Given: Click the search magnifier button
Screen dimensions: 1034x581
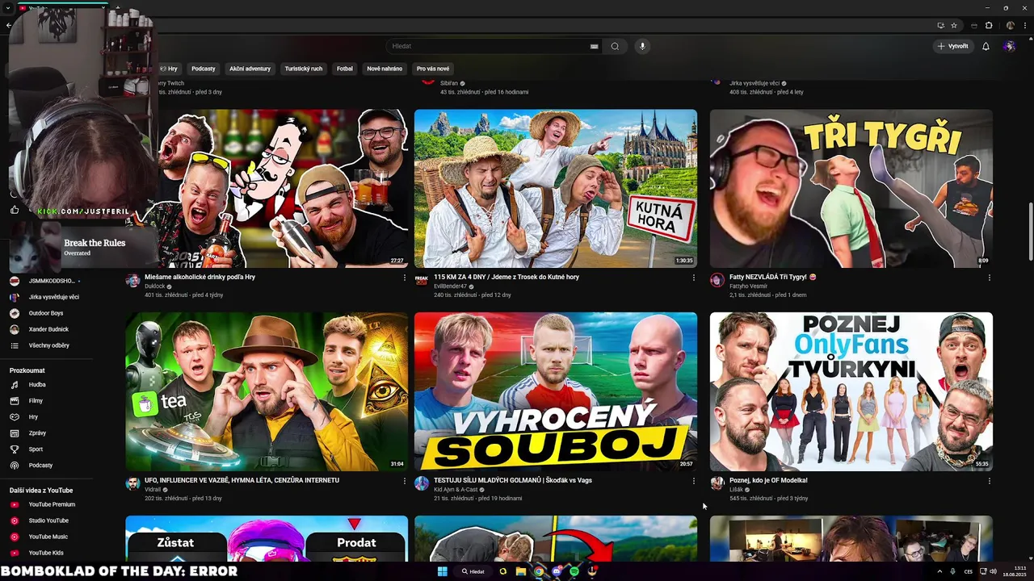Looking at the screenshot, I should (x=615, y=46).
